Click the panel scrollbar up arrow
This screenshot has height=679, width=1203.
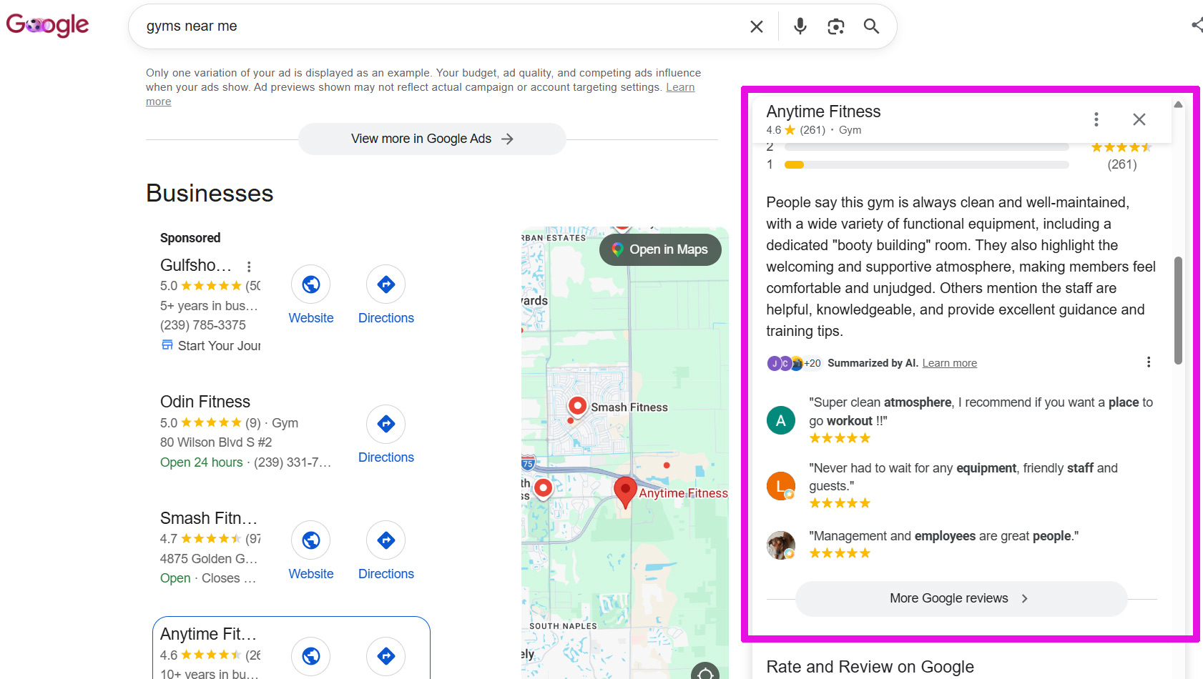click(1178, 104)
